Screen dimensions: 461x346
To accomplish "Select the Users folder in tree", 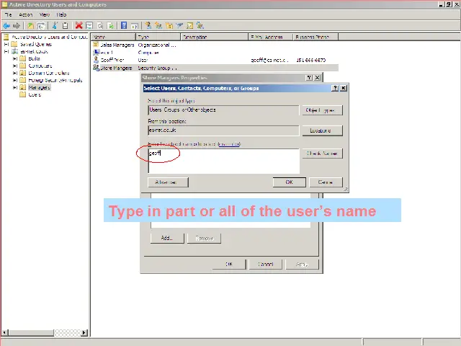I will coord(34,94).
